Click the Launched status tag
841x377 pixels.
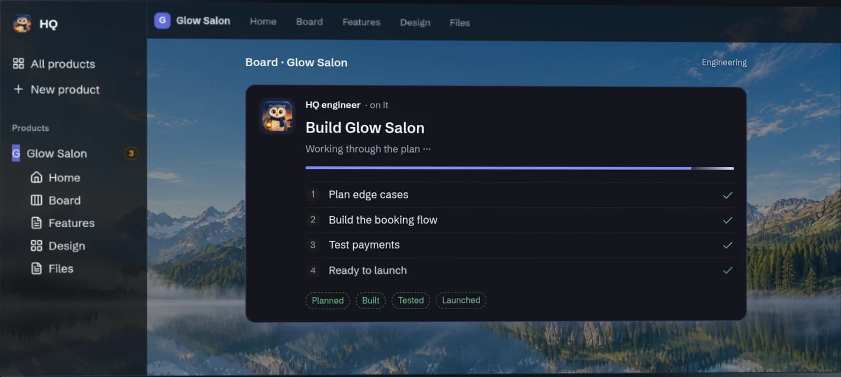coord(461,300)
